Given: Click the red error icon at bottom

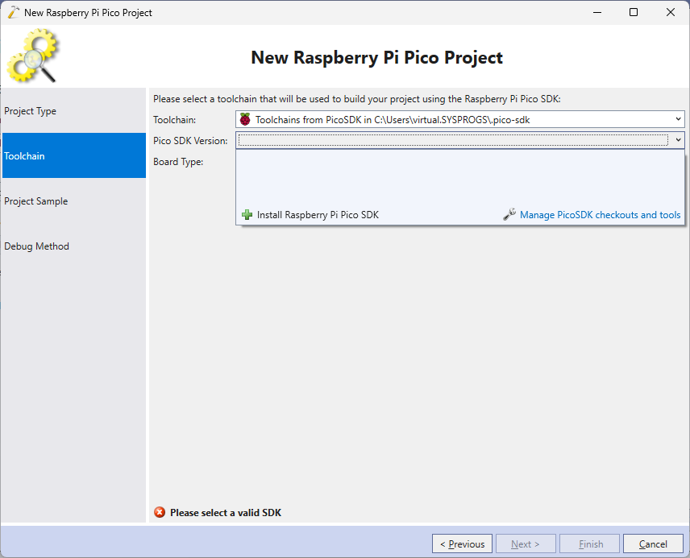Looking at the screenshot, I should coord(160,513).
